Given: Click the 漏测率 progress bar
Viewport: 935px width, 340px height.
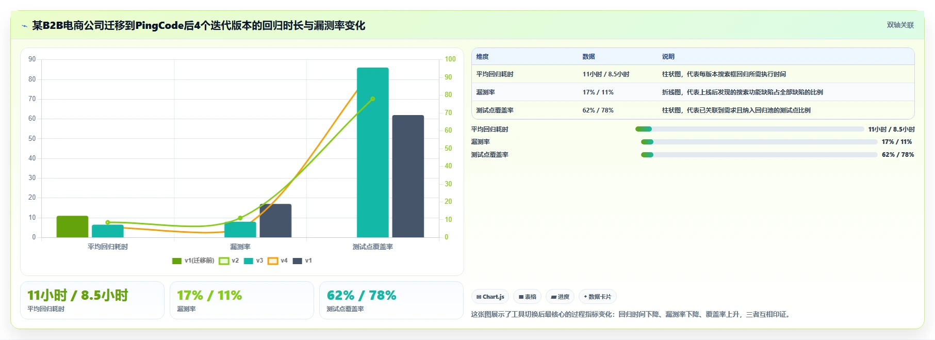Looking at the screenshot, I should [759, 142].
